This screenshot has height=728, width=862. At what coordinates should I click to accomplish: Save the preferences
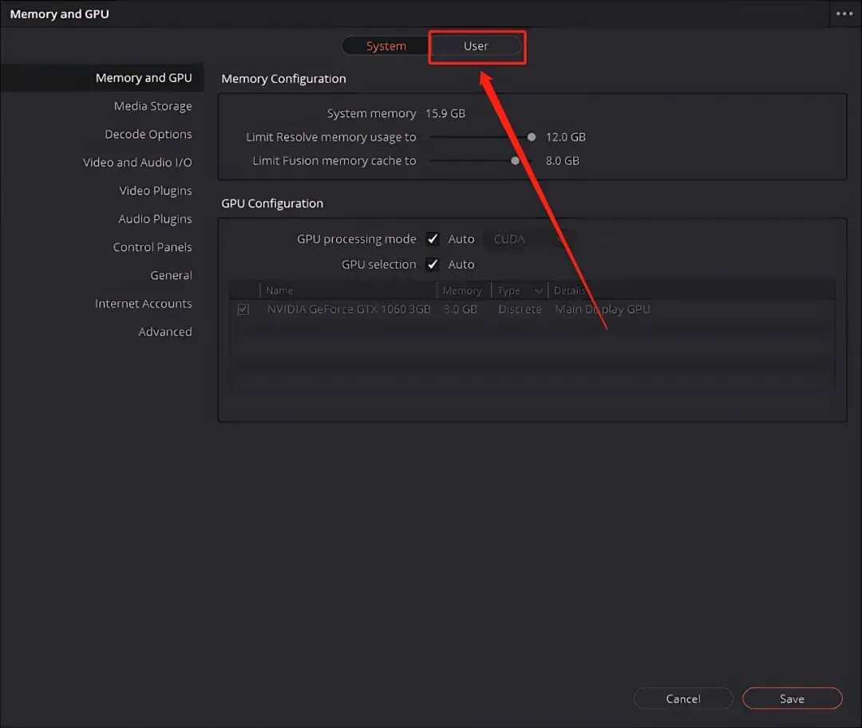[793, 698]
